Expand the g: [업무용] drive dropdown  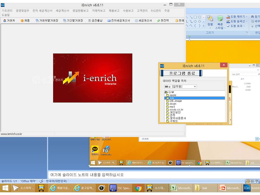click(x=180, y=87)
